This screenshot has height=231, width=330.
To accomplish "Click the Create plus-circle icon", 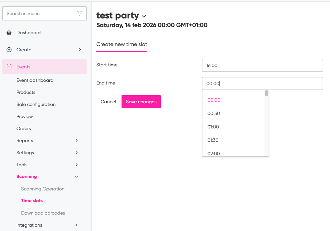I will [x=9, y=50].
